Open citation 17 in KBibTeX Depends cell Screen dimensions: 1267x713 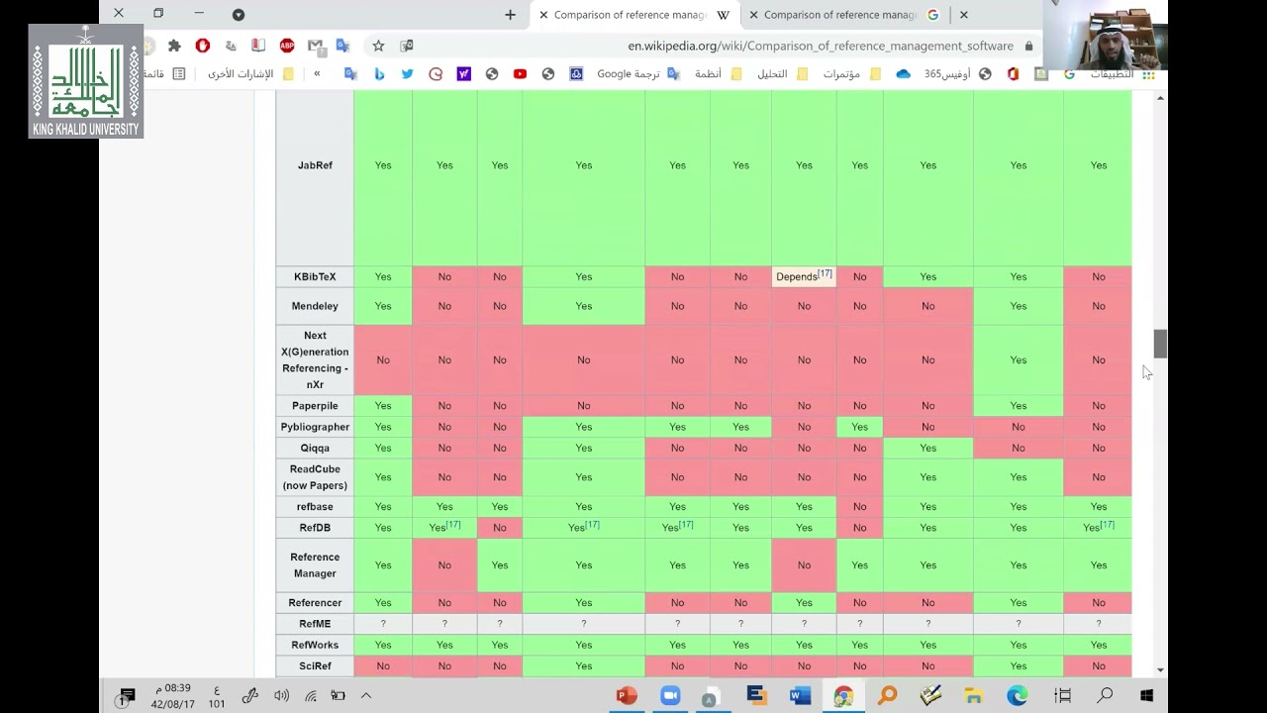tap(825, 273)
